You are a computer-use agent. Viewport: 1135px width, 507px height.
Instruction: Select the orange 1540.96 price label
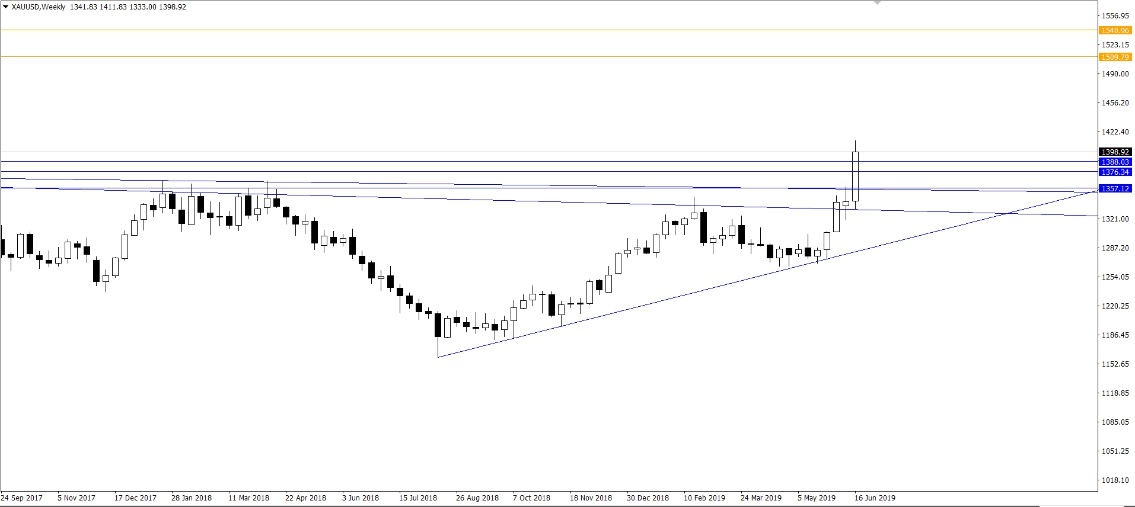tap(1114, 30)
